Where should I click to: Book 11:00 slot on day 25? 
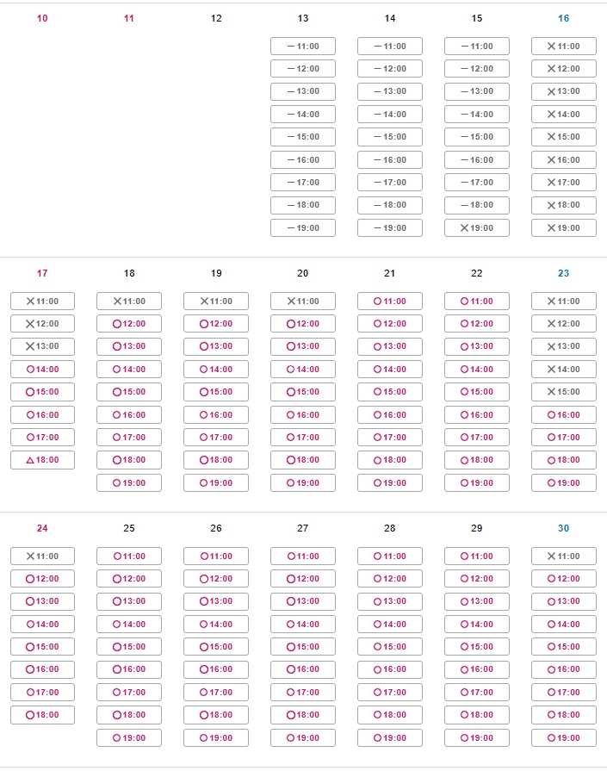[129, 556]
